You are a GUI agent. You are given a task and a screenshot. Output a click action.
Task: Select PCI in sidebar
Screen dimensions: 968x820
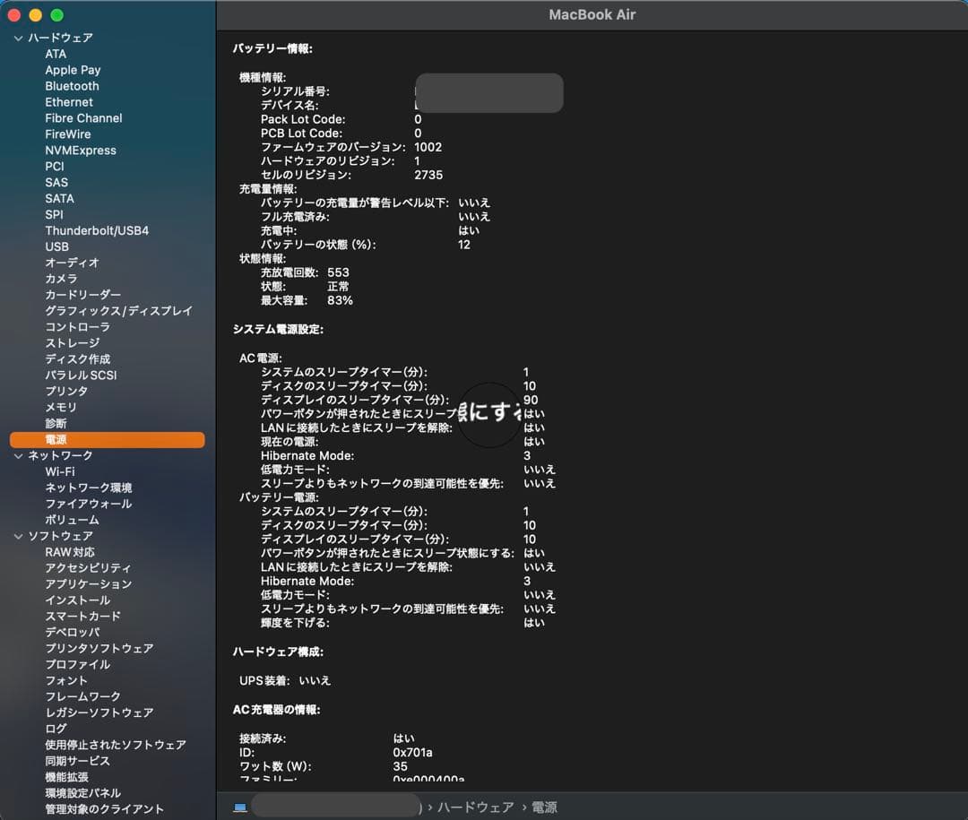pos(55,167)
